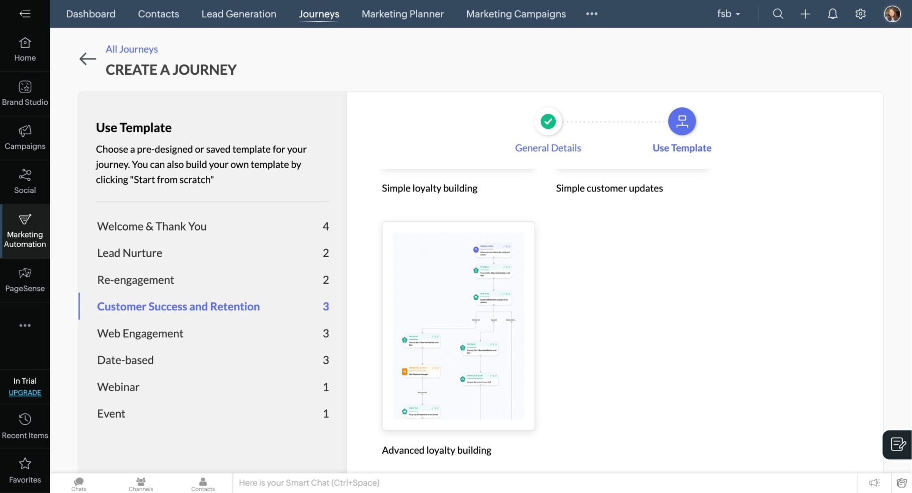Viewport: 912px width, 493px height.
Task: Open Channels from the chat bar
Action: [x=141, y=484]
